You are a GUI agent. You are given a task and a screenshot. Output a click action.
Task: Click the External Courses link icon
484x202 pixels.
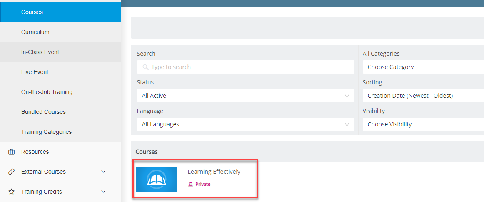pos(11,172)
